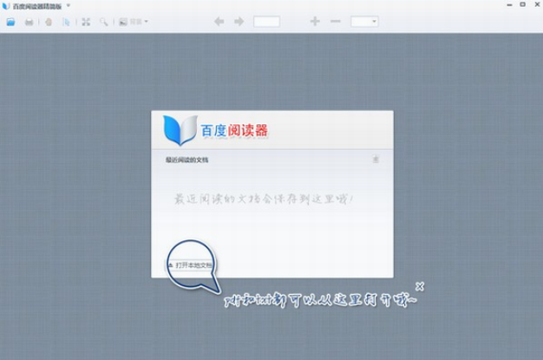Click the fullscreen icon in toolbar
Screen dimensions: 543x360
coord(86,21)
